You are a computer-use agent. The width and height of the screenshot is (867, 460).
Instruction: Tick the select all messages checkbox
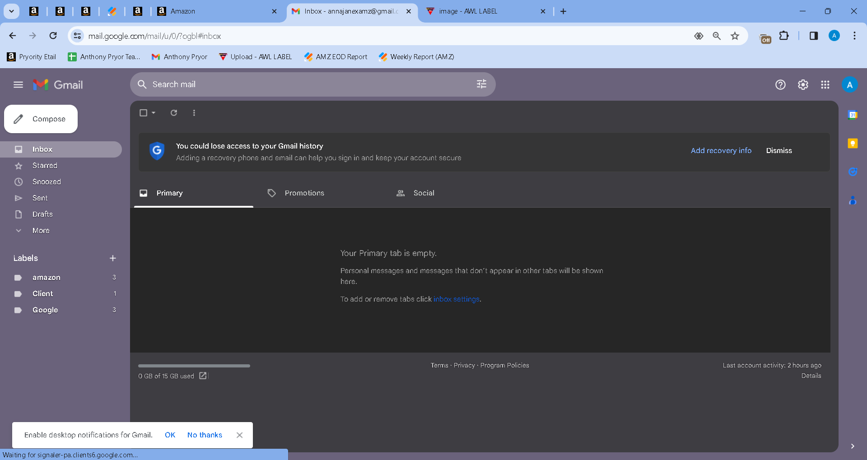(144, 113)
